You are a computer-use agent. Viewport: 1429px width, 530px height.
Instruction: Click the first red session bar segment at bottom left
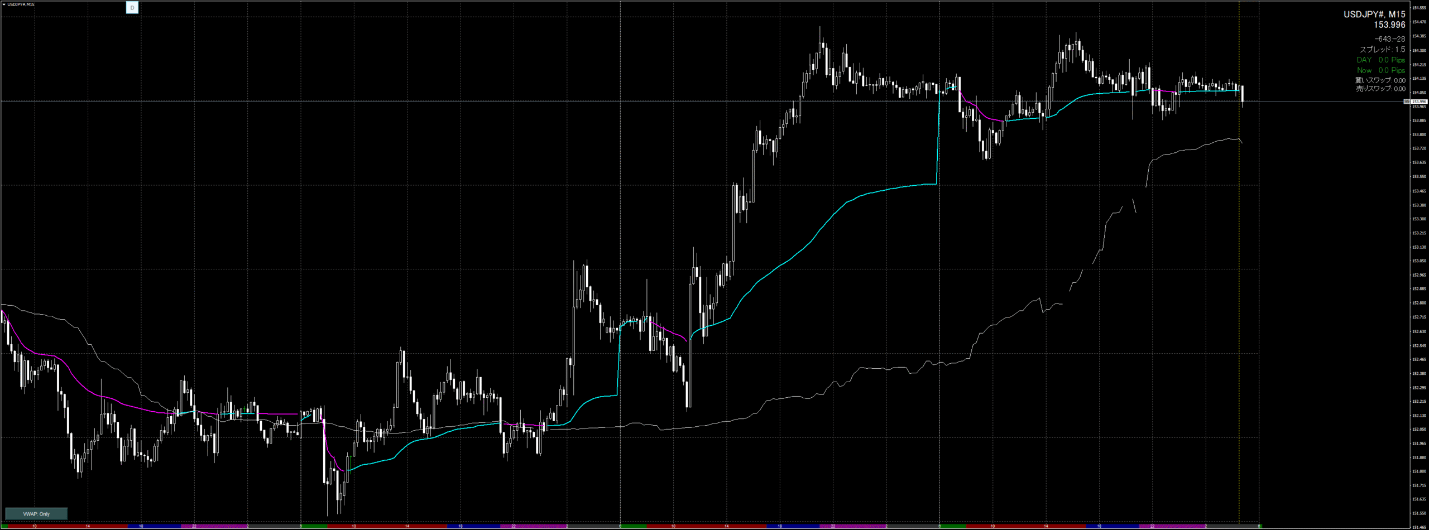pos(64,526)
